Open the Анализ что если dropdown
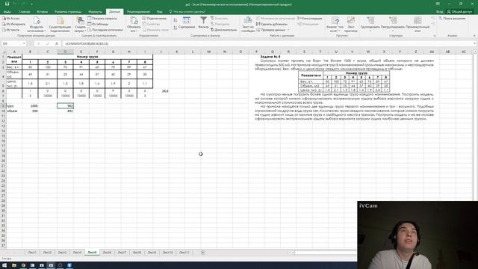Image resolution: width=478 pixels, height=269 pixels. tap(335, 25)
